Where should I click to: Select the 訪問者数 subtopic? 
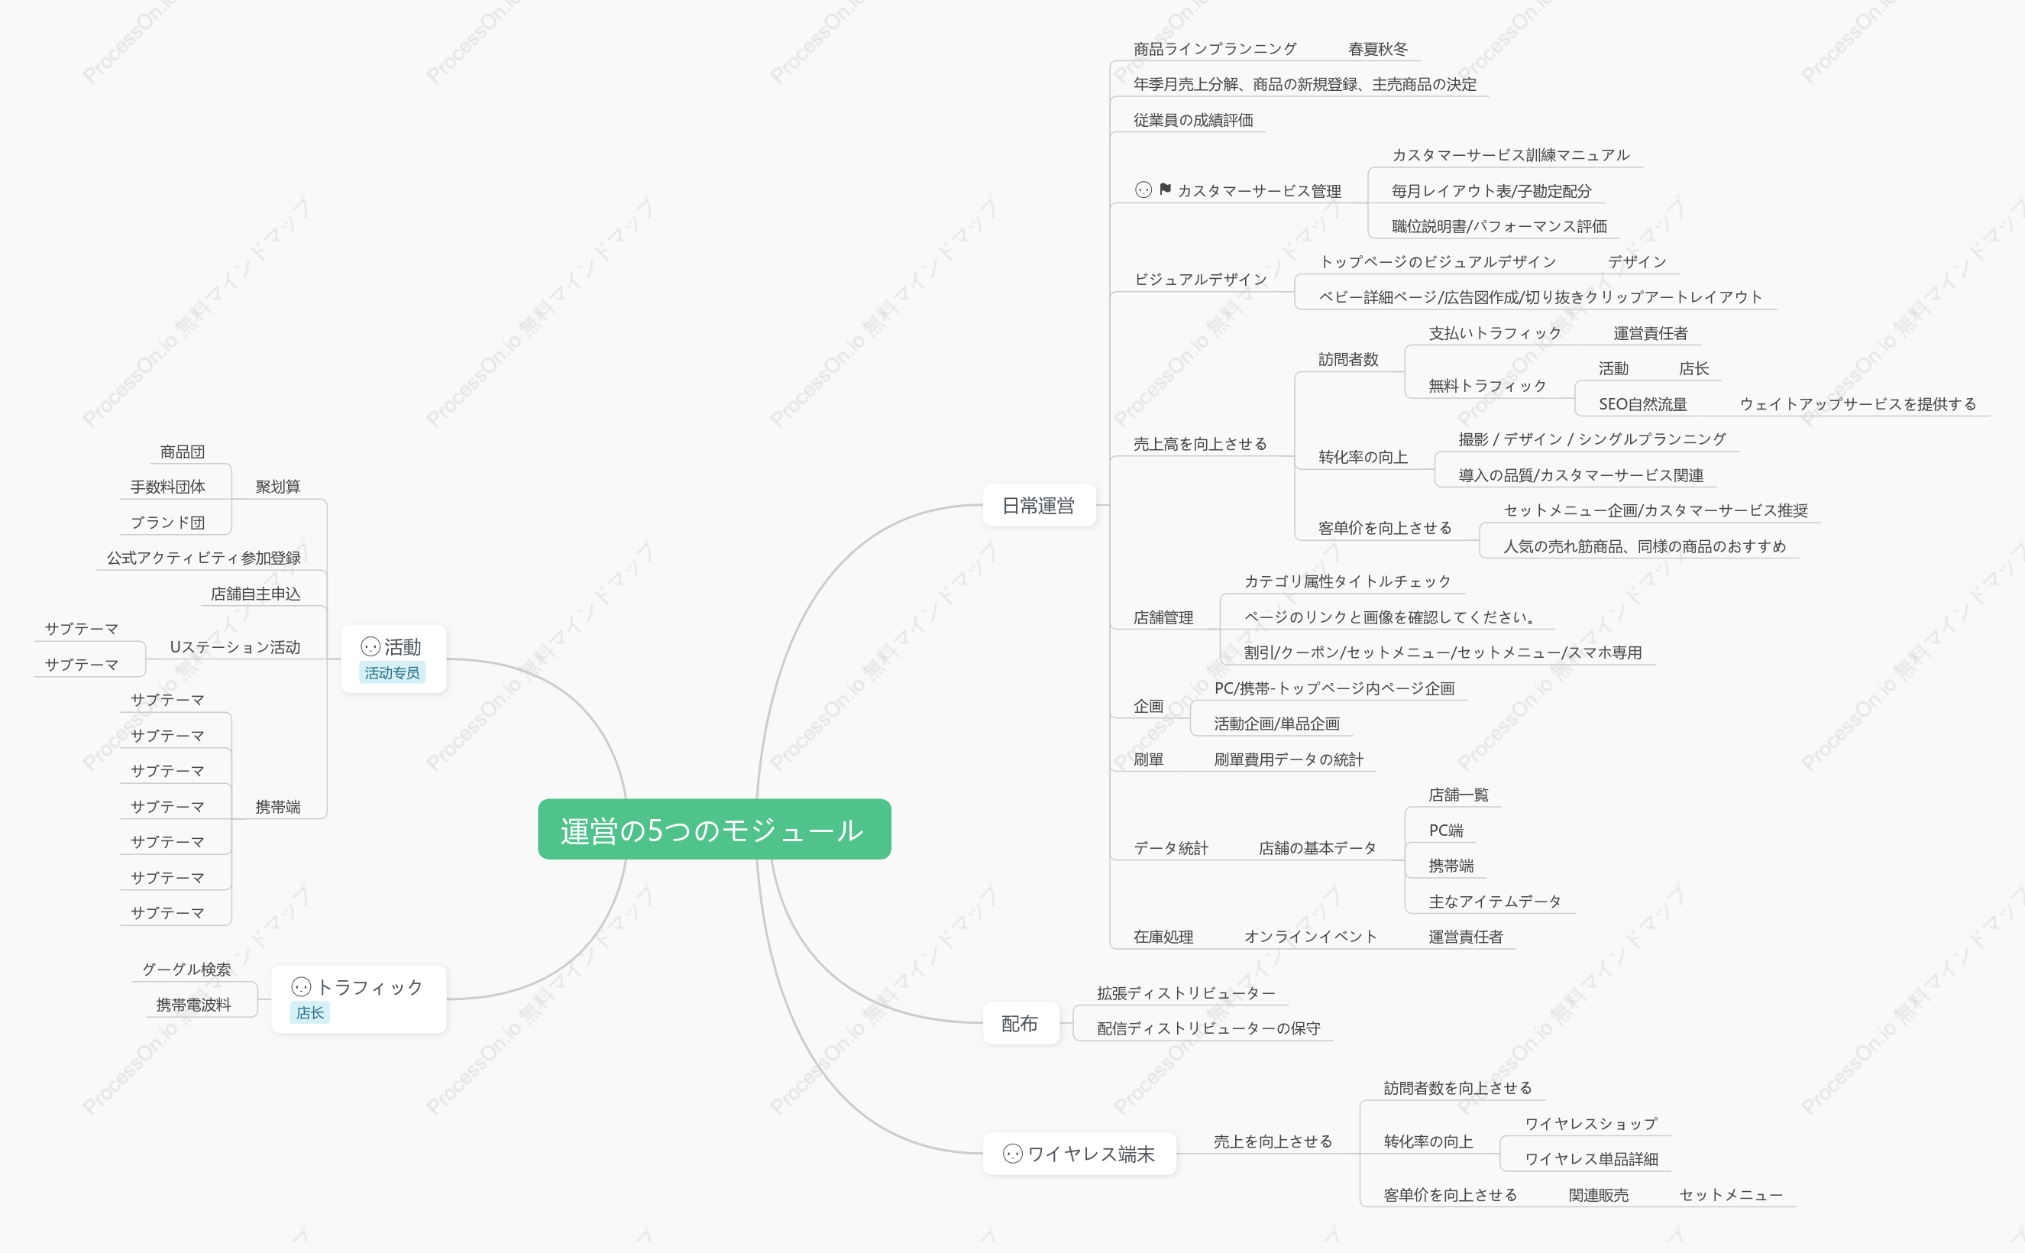pyautogui.click(x=1348, y=359)
